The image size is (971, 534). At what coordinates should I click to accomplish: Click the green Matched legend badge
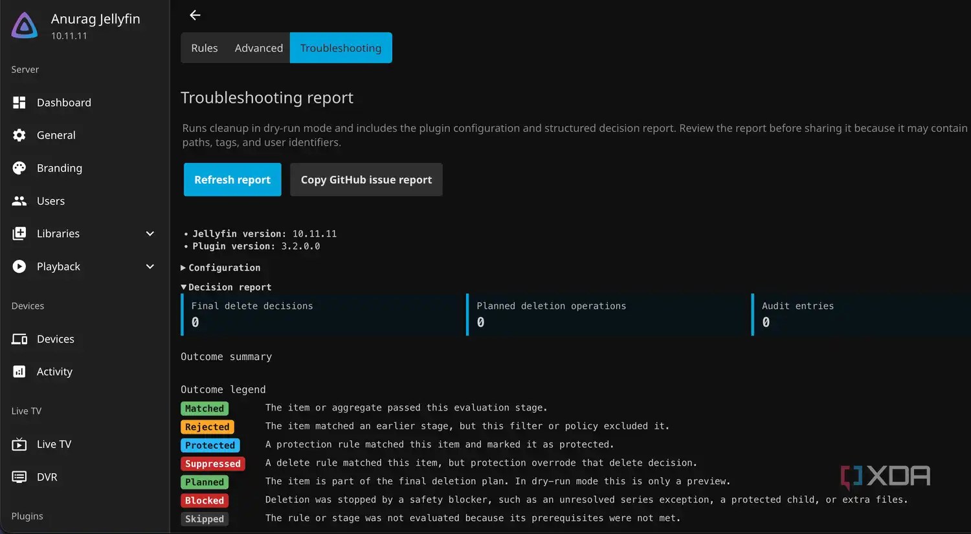tap(205, 409)
